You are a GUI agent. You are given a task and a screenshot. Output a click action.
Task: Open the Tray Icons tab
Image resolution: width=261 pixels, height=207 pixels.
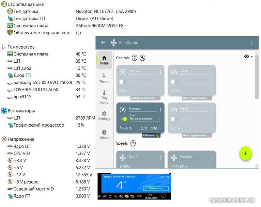point(104,97)
